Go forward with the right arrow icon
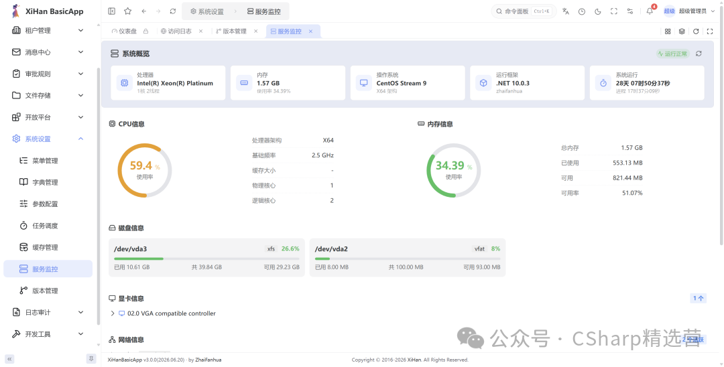 (158, 11)
